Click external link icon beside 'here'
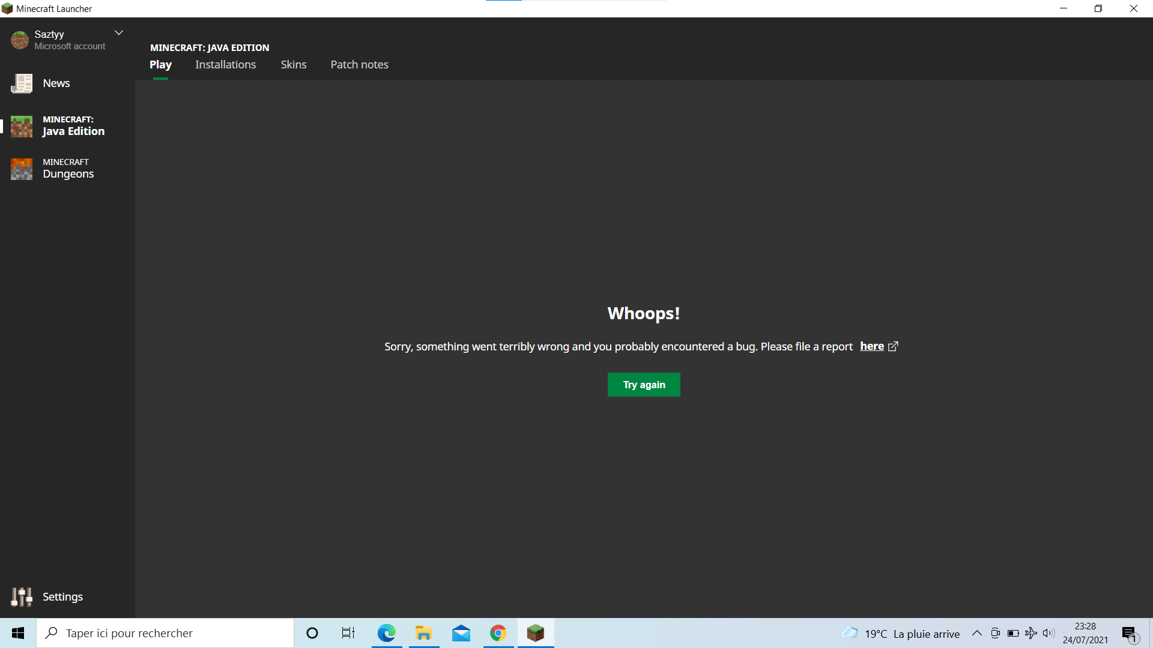Screen dimensions: 1153x648 point(893,346)
